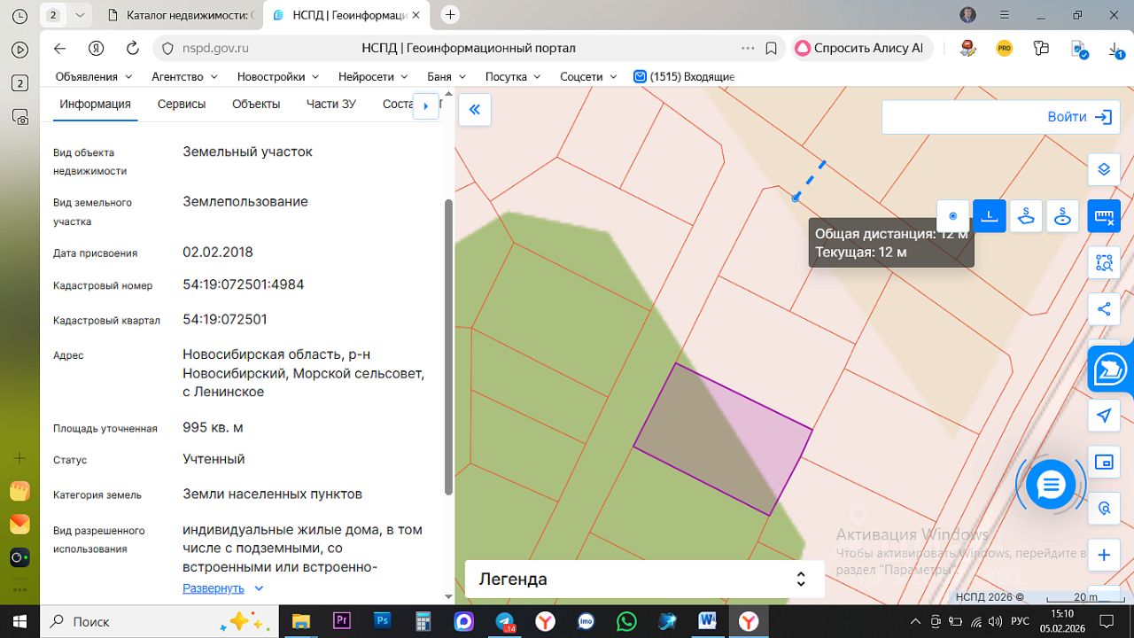Open the Новостройки bookmarks folder
The height and width of the screenshot is (638, 1134).
[x=277, y=77]
